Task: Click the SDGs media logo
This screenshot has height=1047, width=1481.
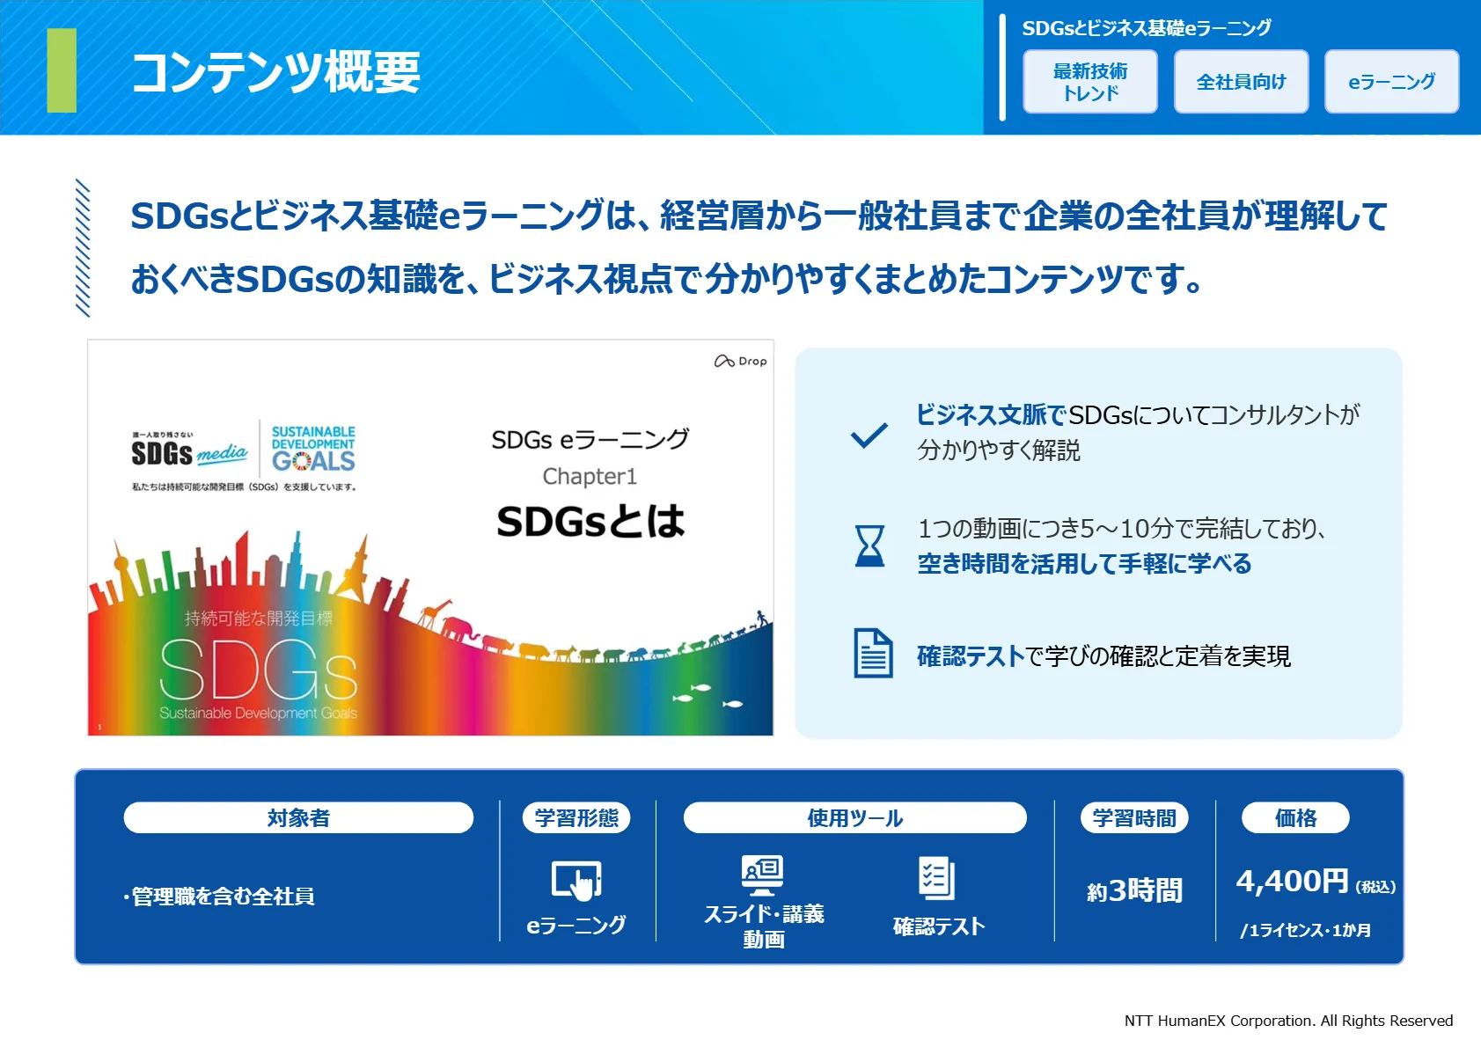Action: click(x=189, y=451)
